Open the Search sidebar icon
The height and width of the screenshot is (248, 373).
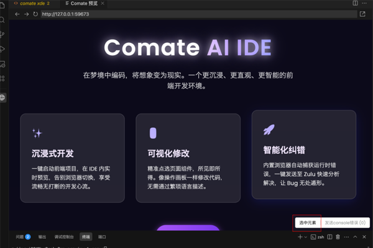(2, 20)
